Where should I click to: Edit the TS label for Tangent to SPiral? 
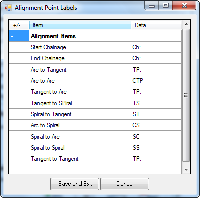coord(156,103)
